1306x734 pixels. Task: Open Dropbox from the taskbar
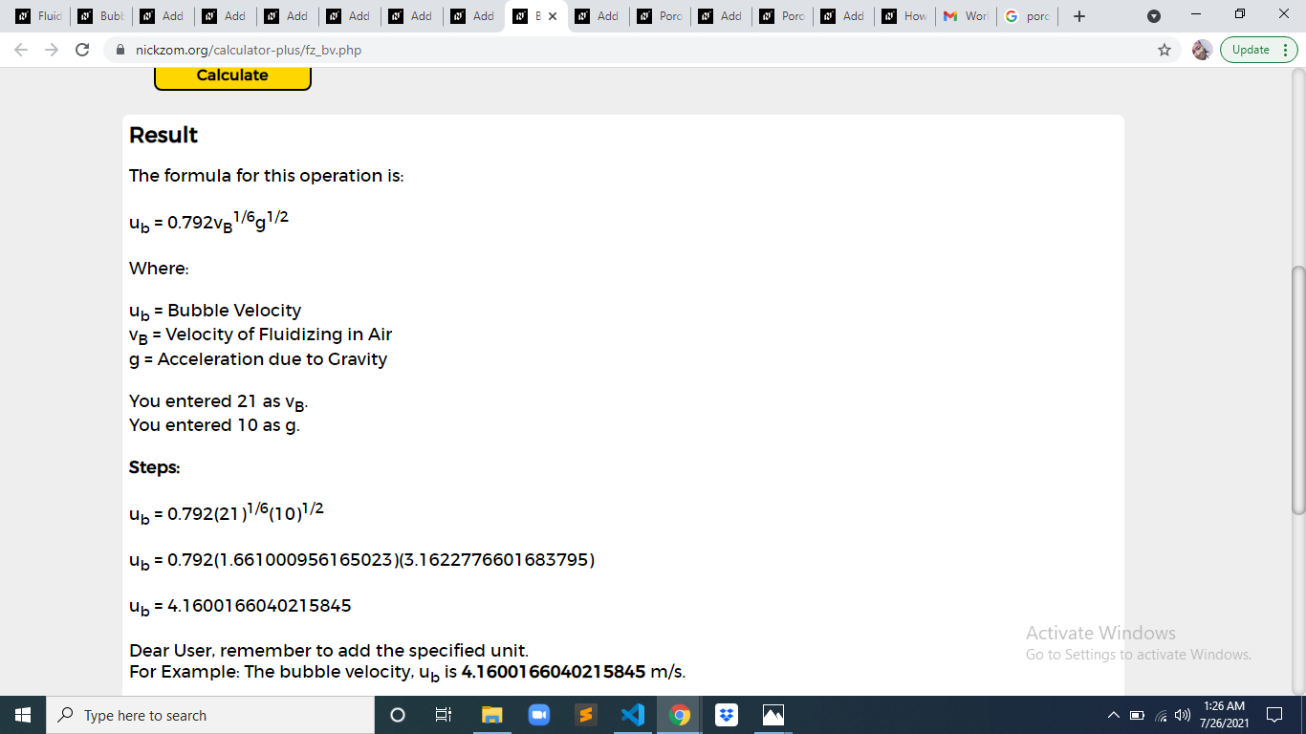pos(727,715)
